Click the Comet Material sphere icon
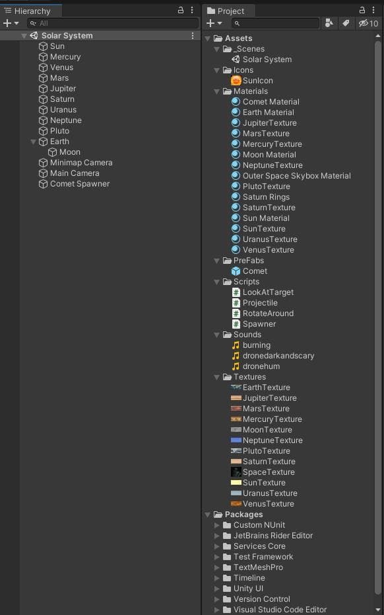This screenshot has height=615, width=384. click(x=236, y=102)
